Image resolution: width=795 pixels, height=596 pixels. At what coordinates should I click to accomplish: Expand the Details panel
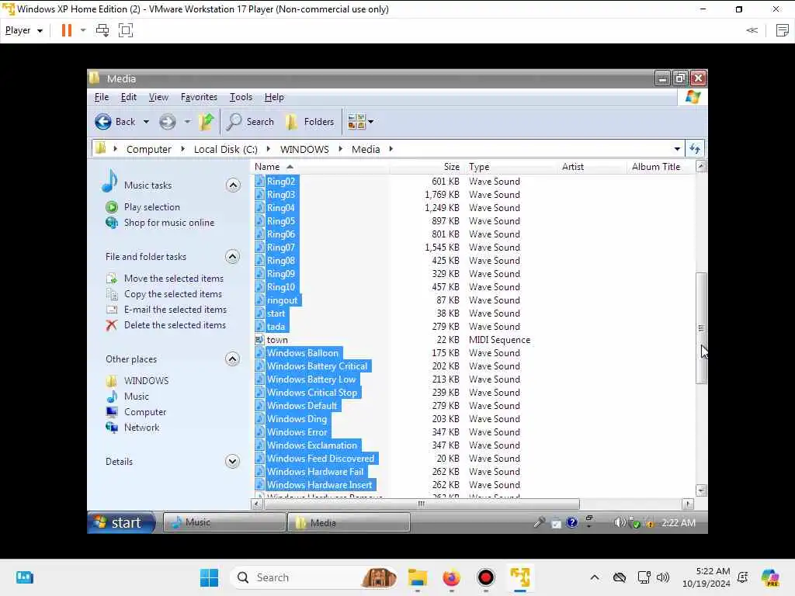233,462
